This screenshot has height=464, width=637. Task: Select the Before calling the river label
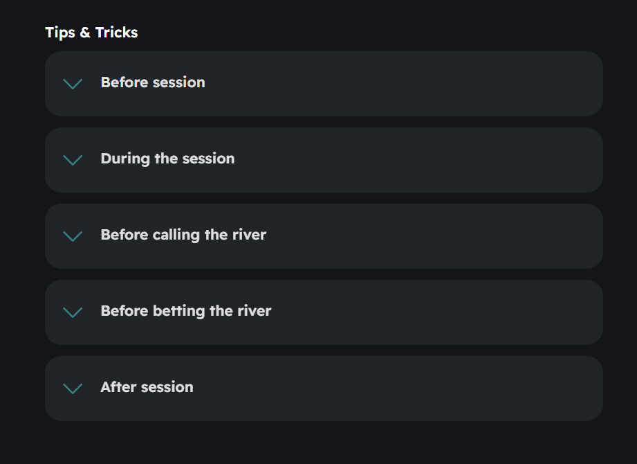point(183,235)
